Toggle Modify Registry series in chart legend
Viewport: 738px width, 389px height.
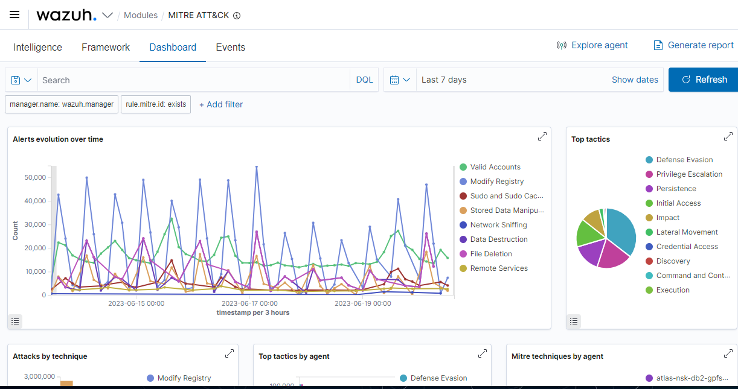(496, 182)
